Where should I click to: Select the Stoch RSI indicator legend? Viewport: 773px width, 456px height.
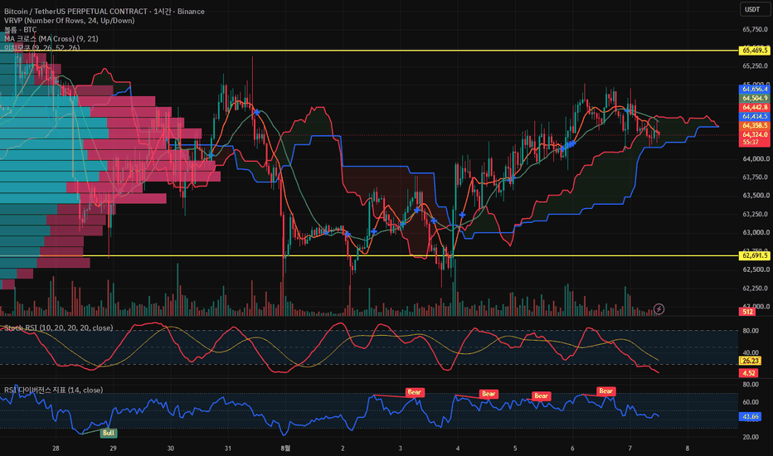point(59,327)
